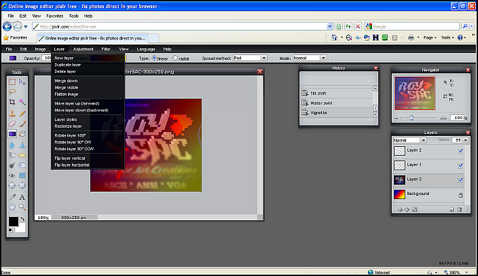Image resolution: width=478 pixels, height=276 pixels.
Task: Choose the linear gradient type
Action: (154, 58)
